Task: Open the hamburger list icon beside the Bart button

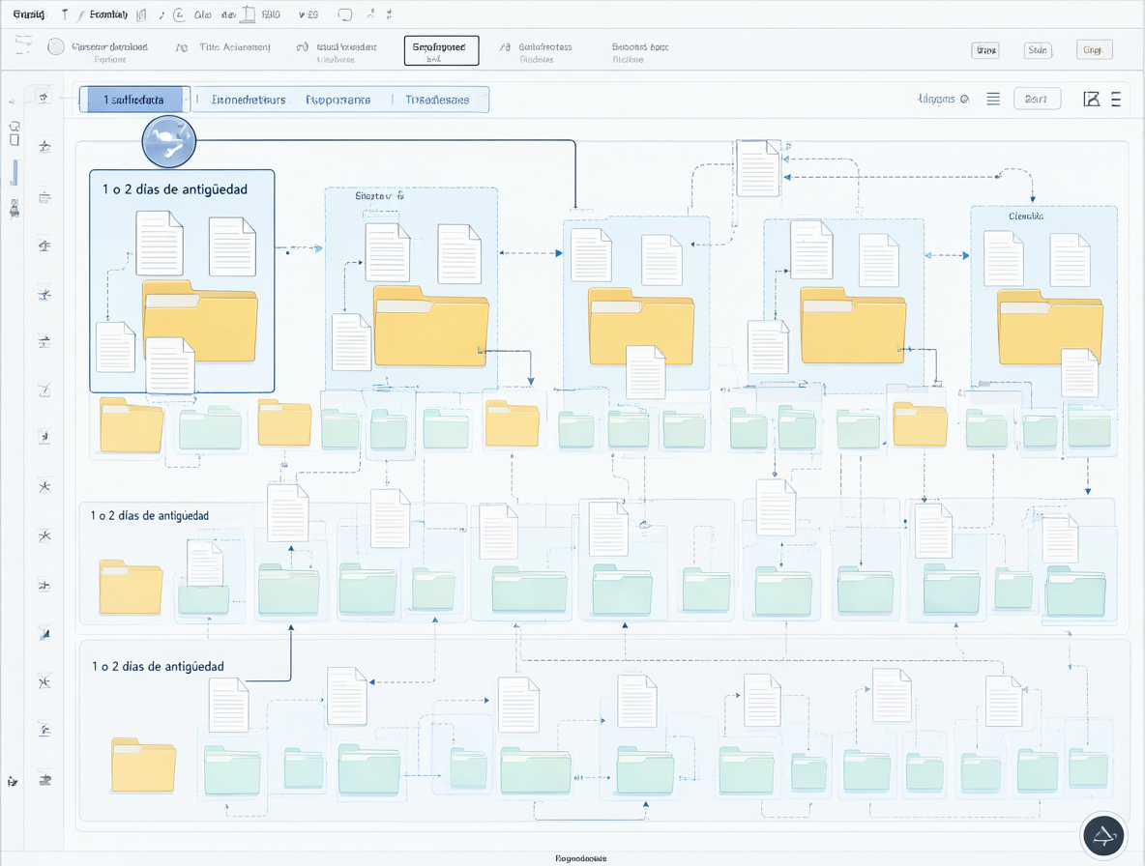Action: point(993,99)
